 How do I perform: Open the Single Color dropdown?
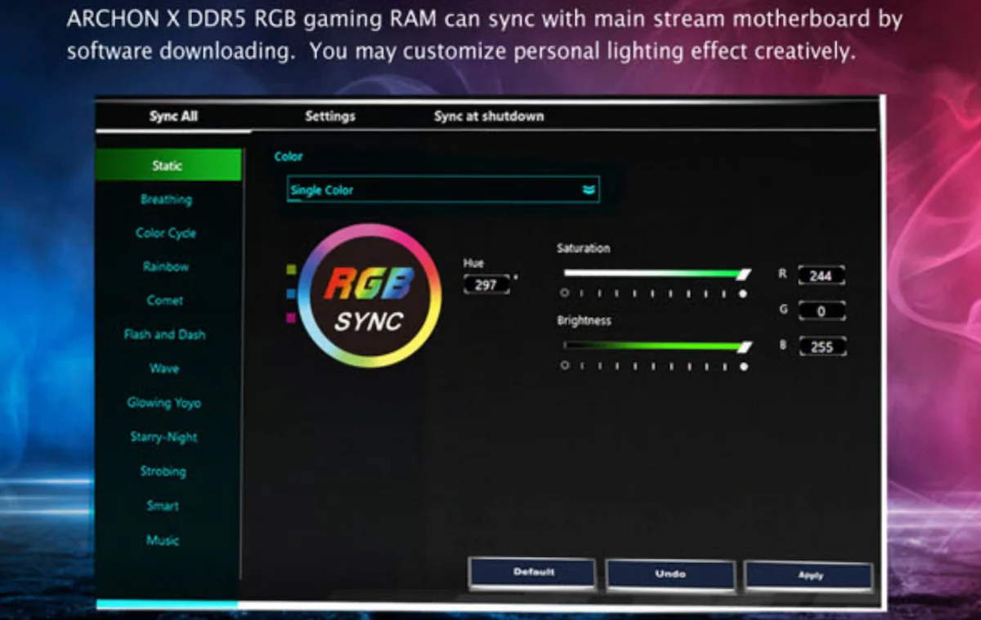pos(443,190)
